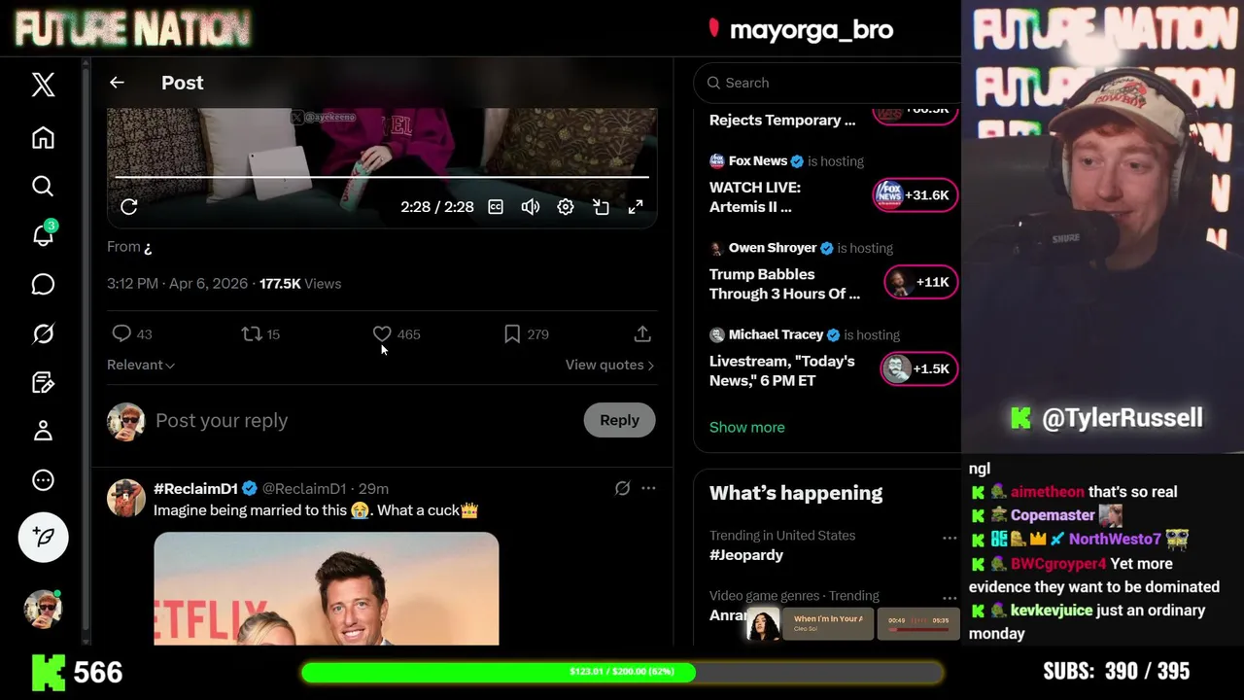Click ReclaimD1's avatar on the reply
The height and width of the screenshot is (700, 1244).
(125, 498)
